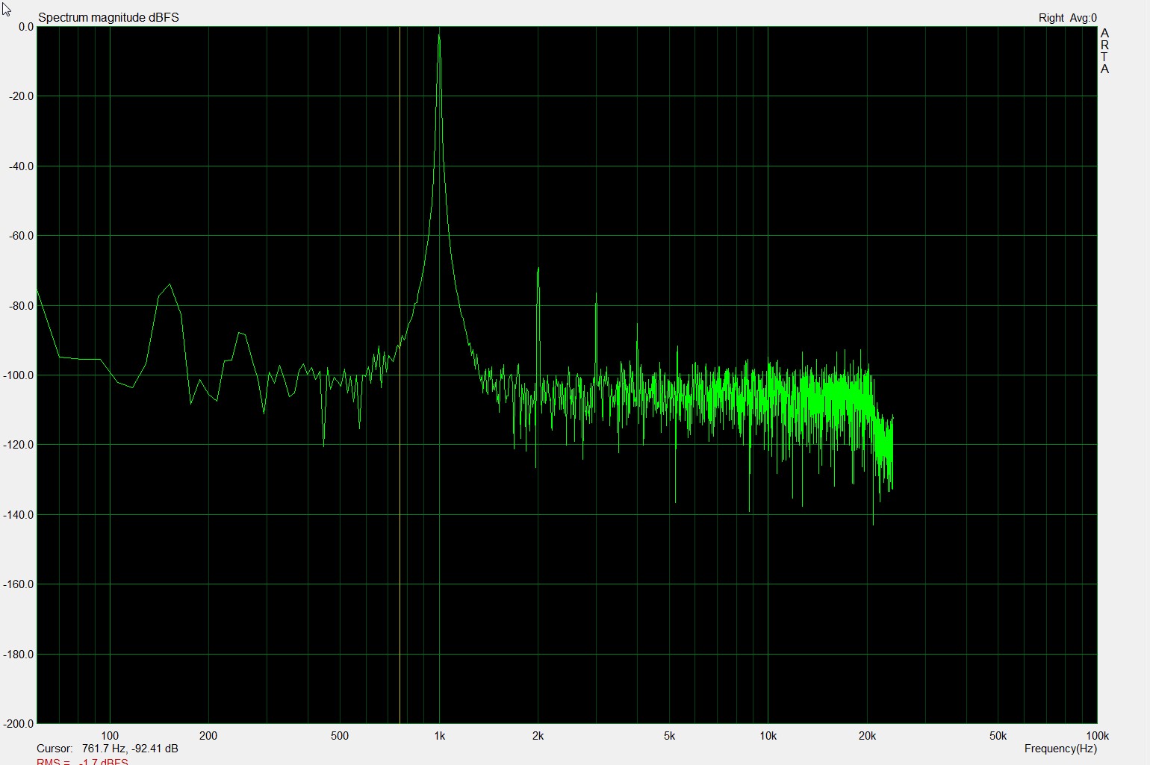1150x765 pixels.
Task: Click the -60.0 y-axis label
Action: [22, 236]
